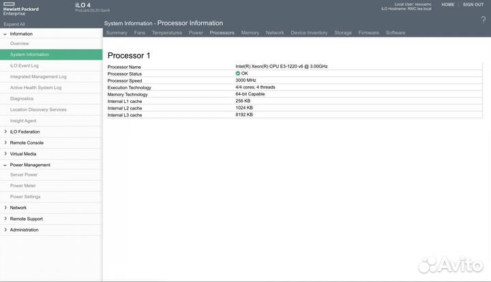This screenshot has height=282, width=491.
Task: Open Location Discovery Services
Action: tap(38, 110)
